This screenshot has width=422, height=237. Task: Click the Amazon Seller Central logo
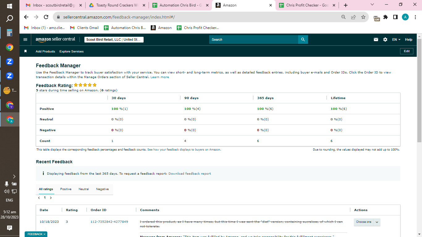pyautogui.click(x=55, y=39)
